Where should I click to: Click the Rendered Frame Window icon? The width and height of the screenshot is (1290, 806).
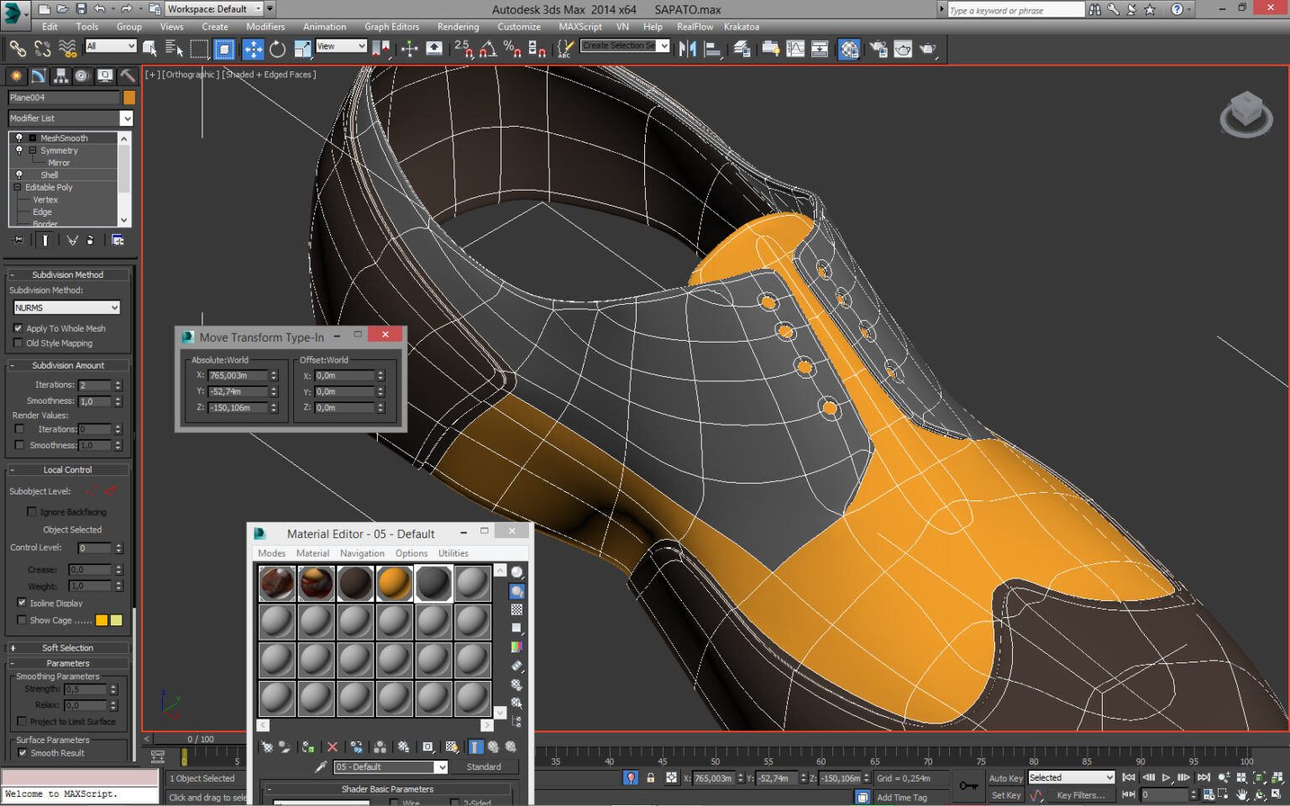coord(903,49)
